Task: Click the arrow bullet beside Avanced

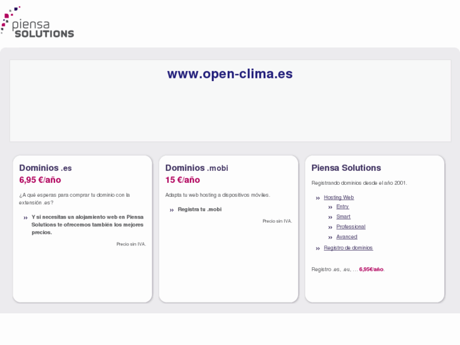Action: click(330, 237)
